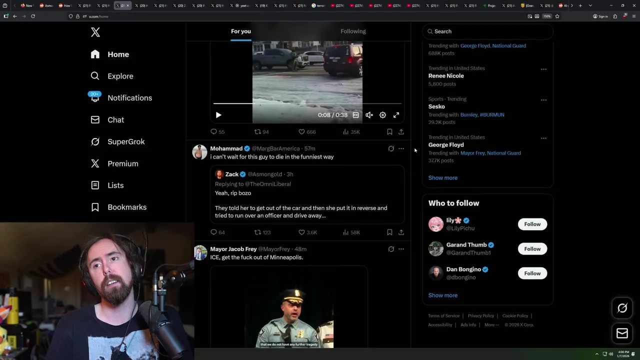Open Renee Nicole trending topic
Screen dimensions: 640x360
[446, 76]
